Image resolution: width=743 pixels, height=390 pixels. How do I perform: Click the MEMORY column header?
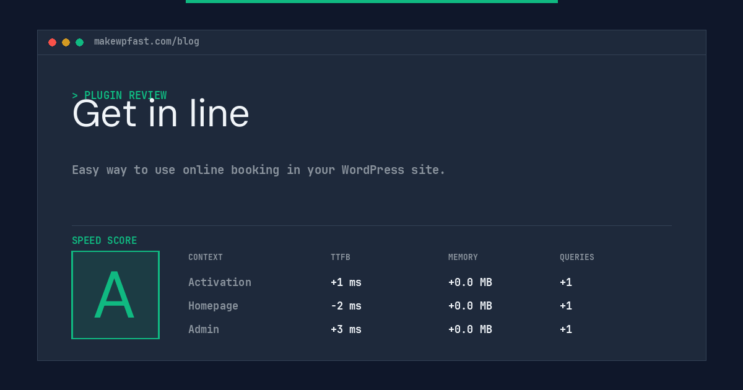point(463,258)
